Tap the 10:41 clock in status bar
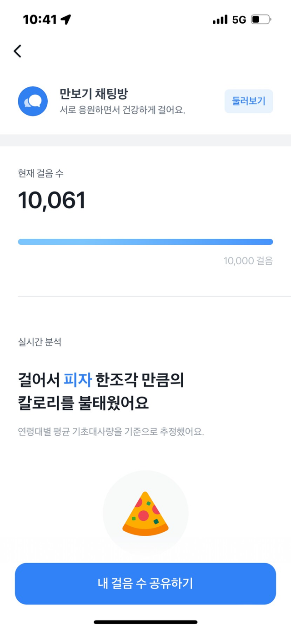This screenshot has height=630, width=291. tap(40, 20)
